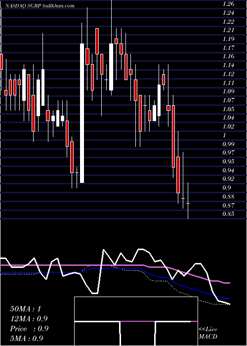
Task: Click the 1.11 price axis label
Action: pyautogui.click(x=228, y=83)
